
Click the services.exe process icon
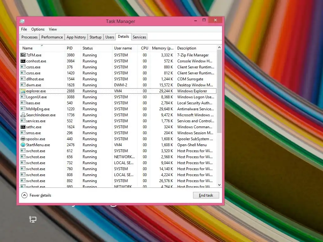[x=23, y=121]
